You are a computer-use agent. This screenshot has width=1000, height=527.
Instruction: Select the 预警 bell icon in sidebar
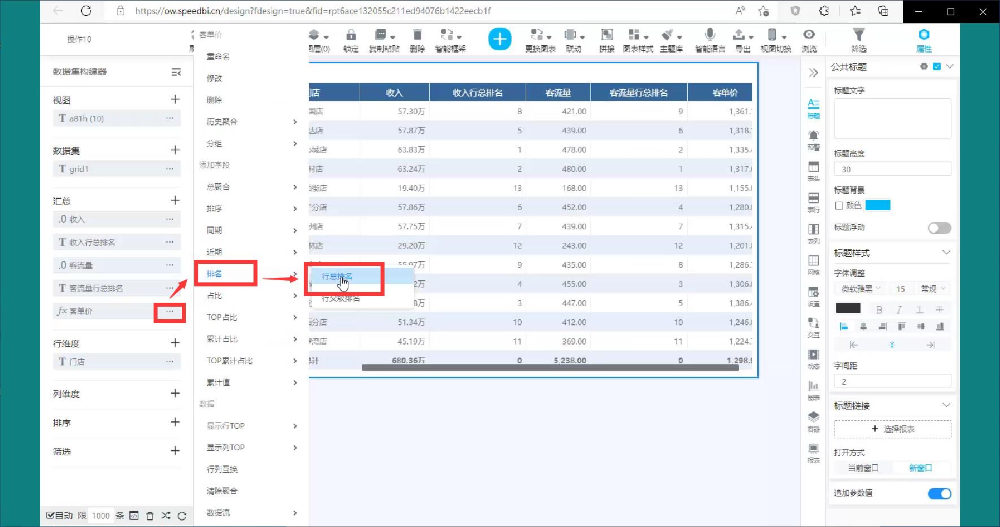coord(813,136)
